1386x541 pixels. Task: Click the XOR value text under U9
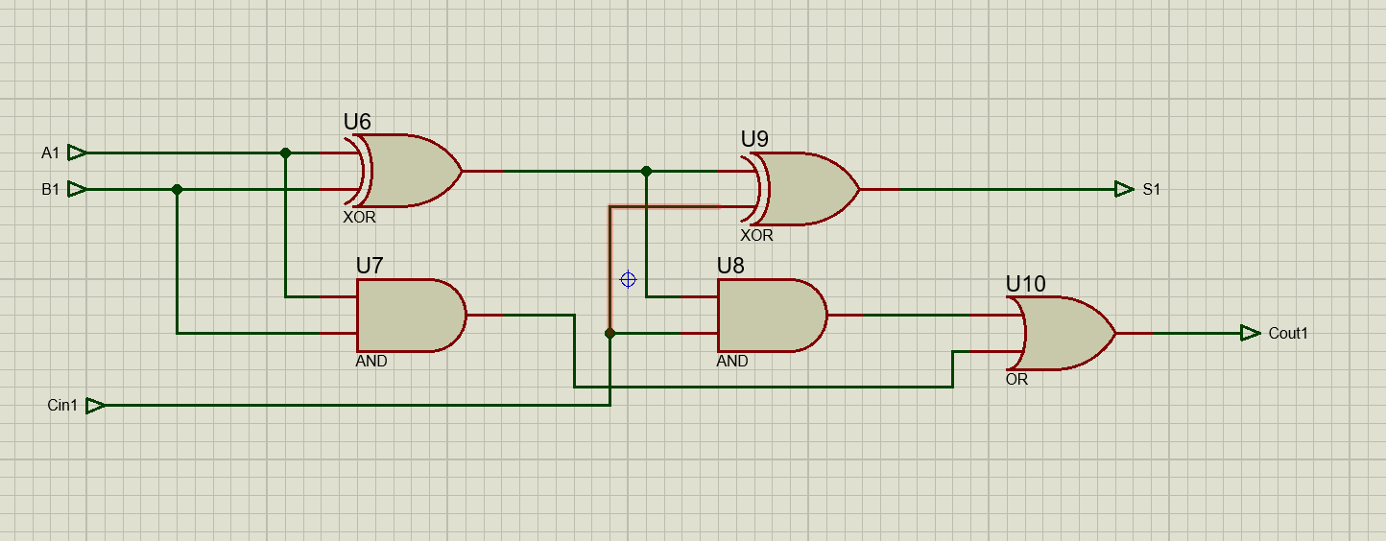pyautogui.click(x=756, y=235)
